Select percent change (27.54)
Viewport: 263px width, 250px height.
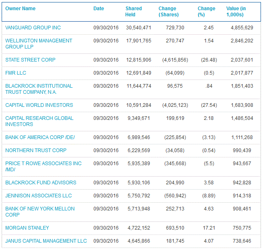tap(209, 105)
